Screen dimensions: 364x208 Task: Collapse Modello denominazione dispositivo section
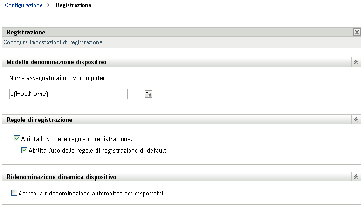coord(356,62)
